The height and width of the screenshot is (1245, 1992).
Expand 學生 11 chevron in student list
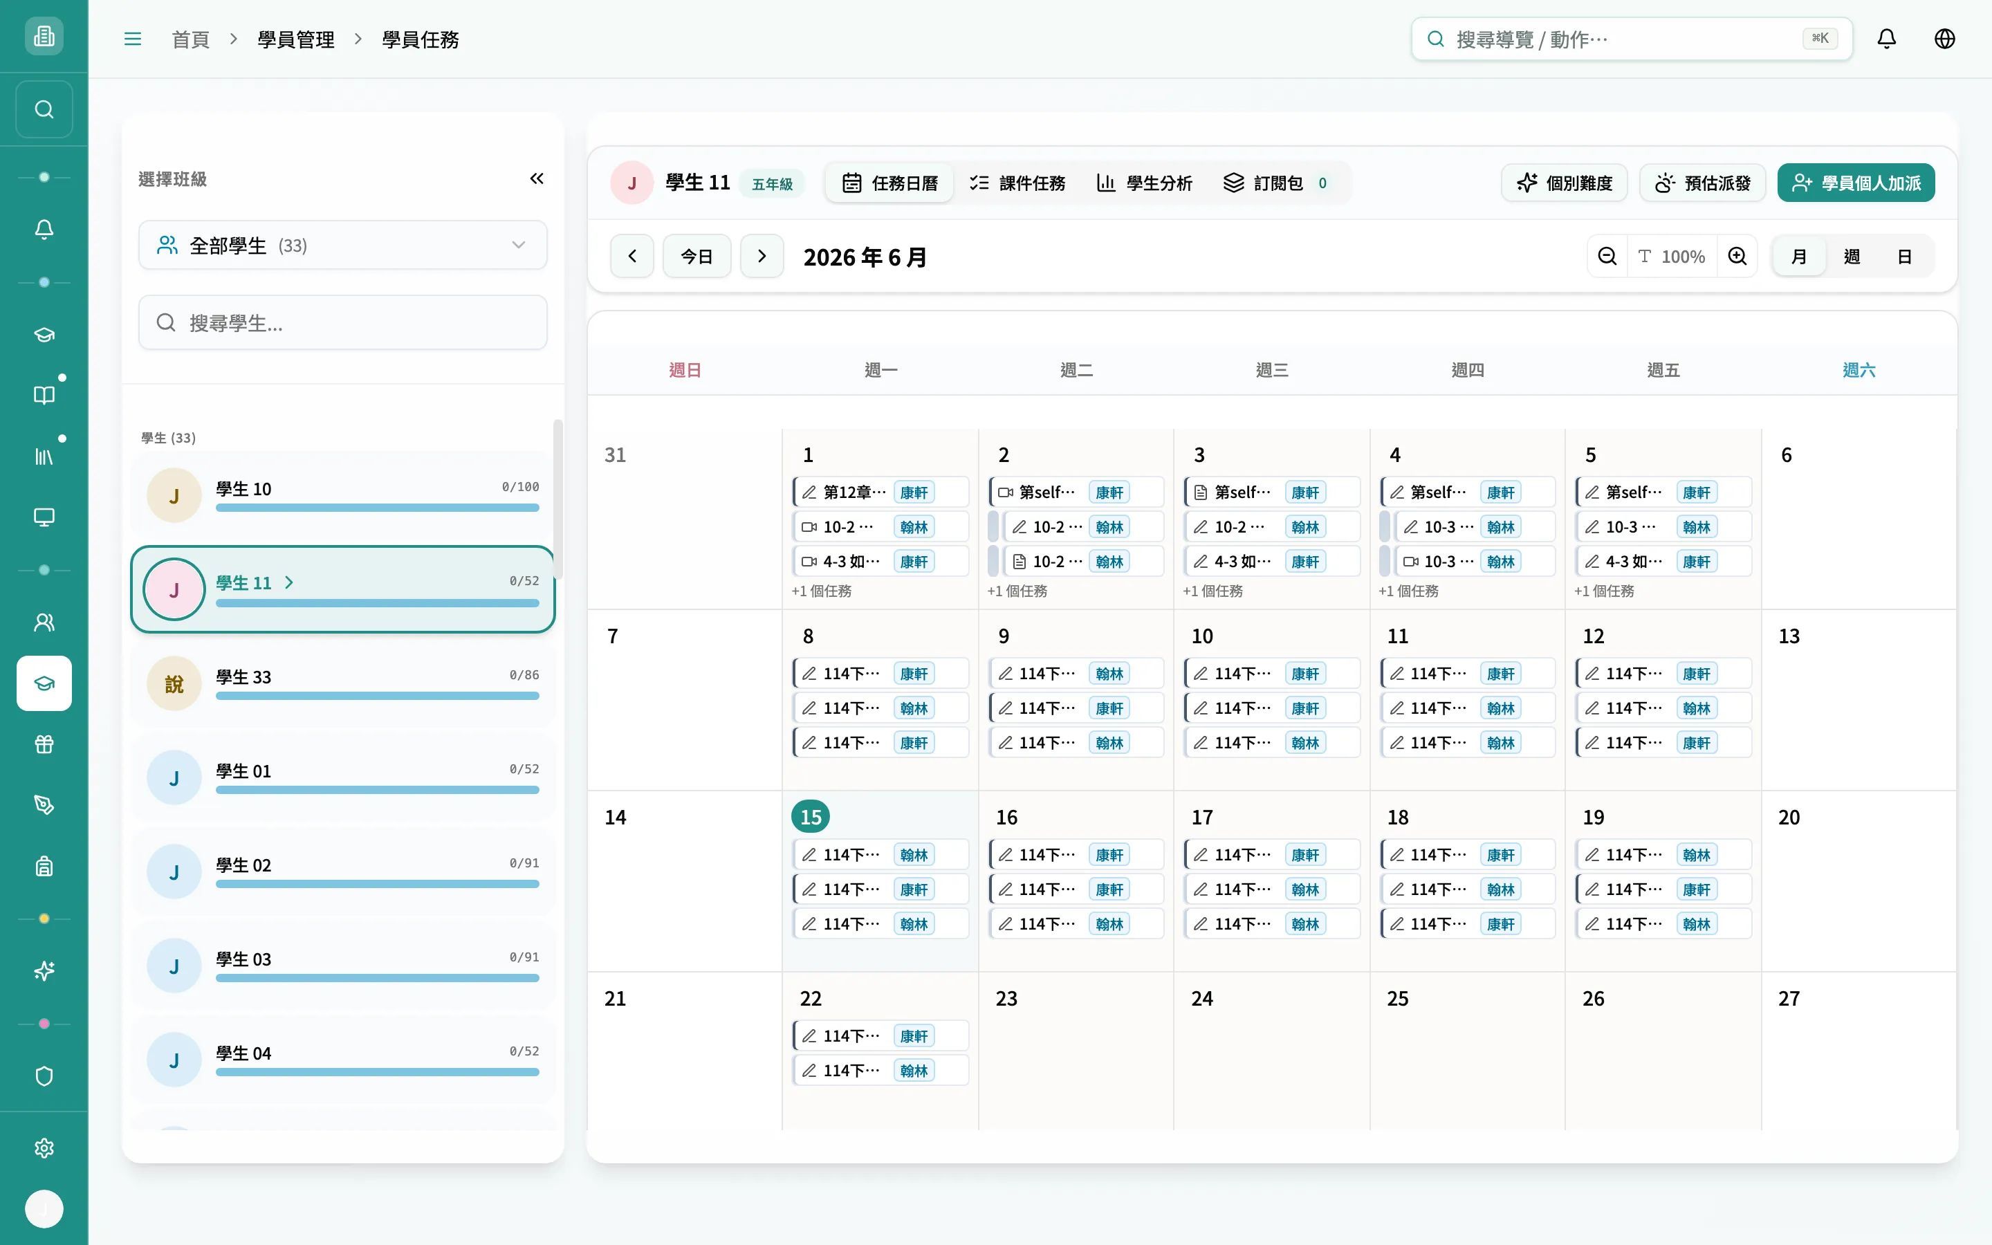pos(289,582)
